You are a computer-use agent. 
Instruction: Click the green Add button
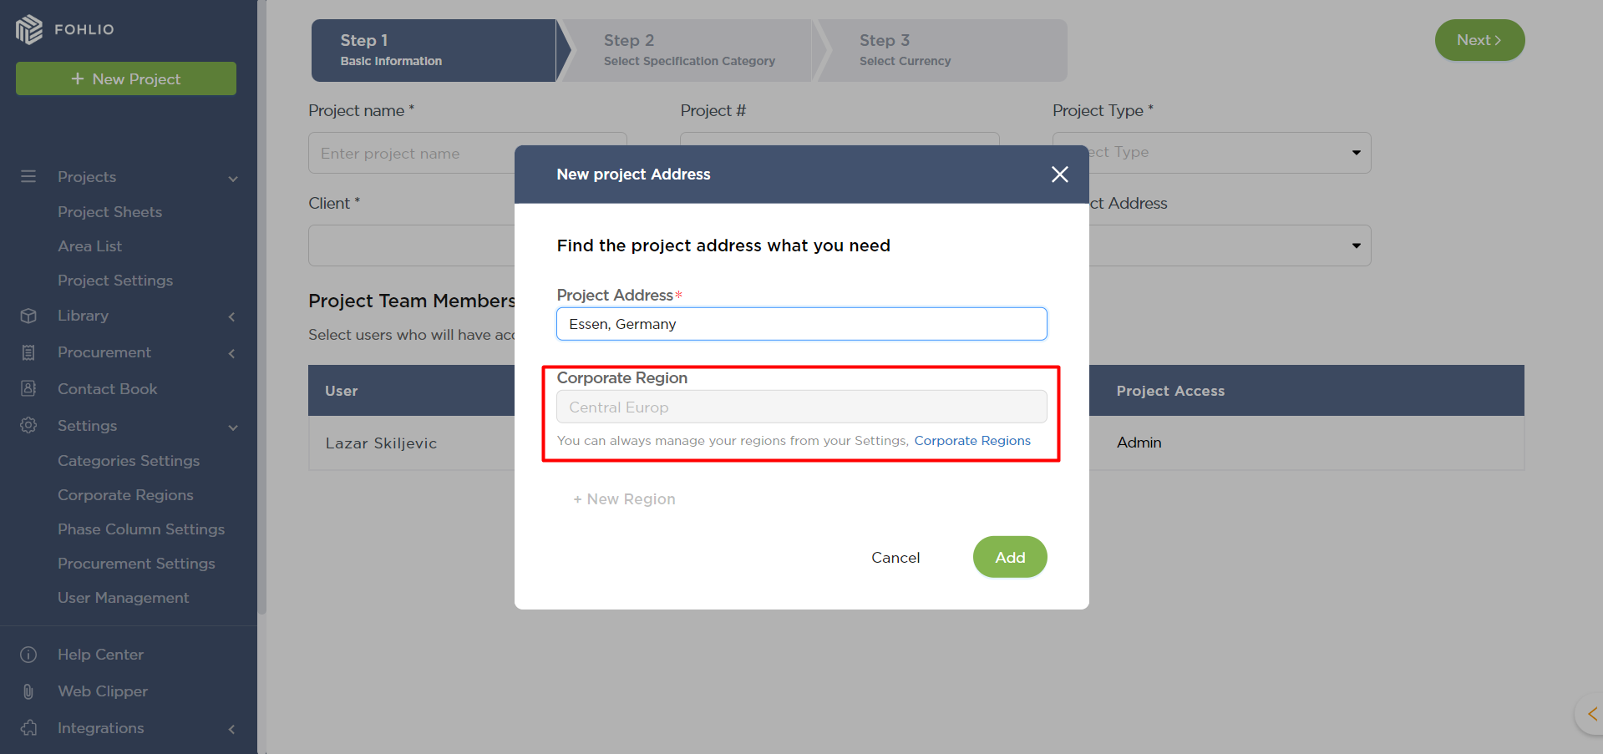1009,557
